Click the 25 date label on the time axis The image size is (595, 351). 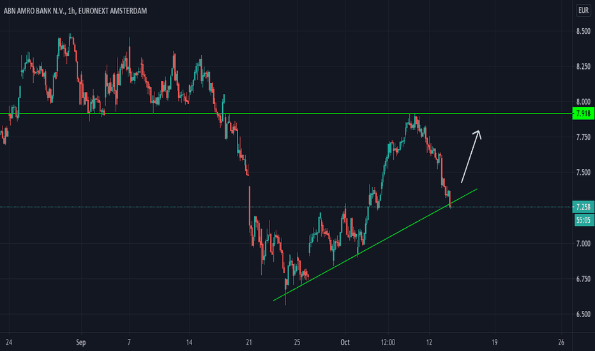297,342
